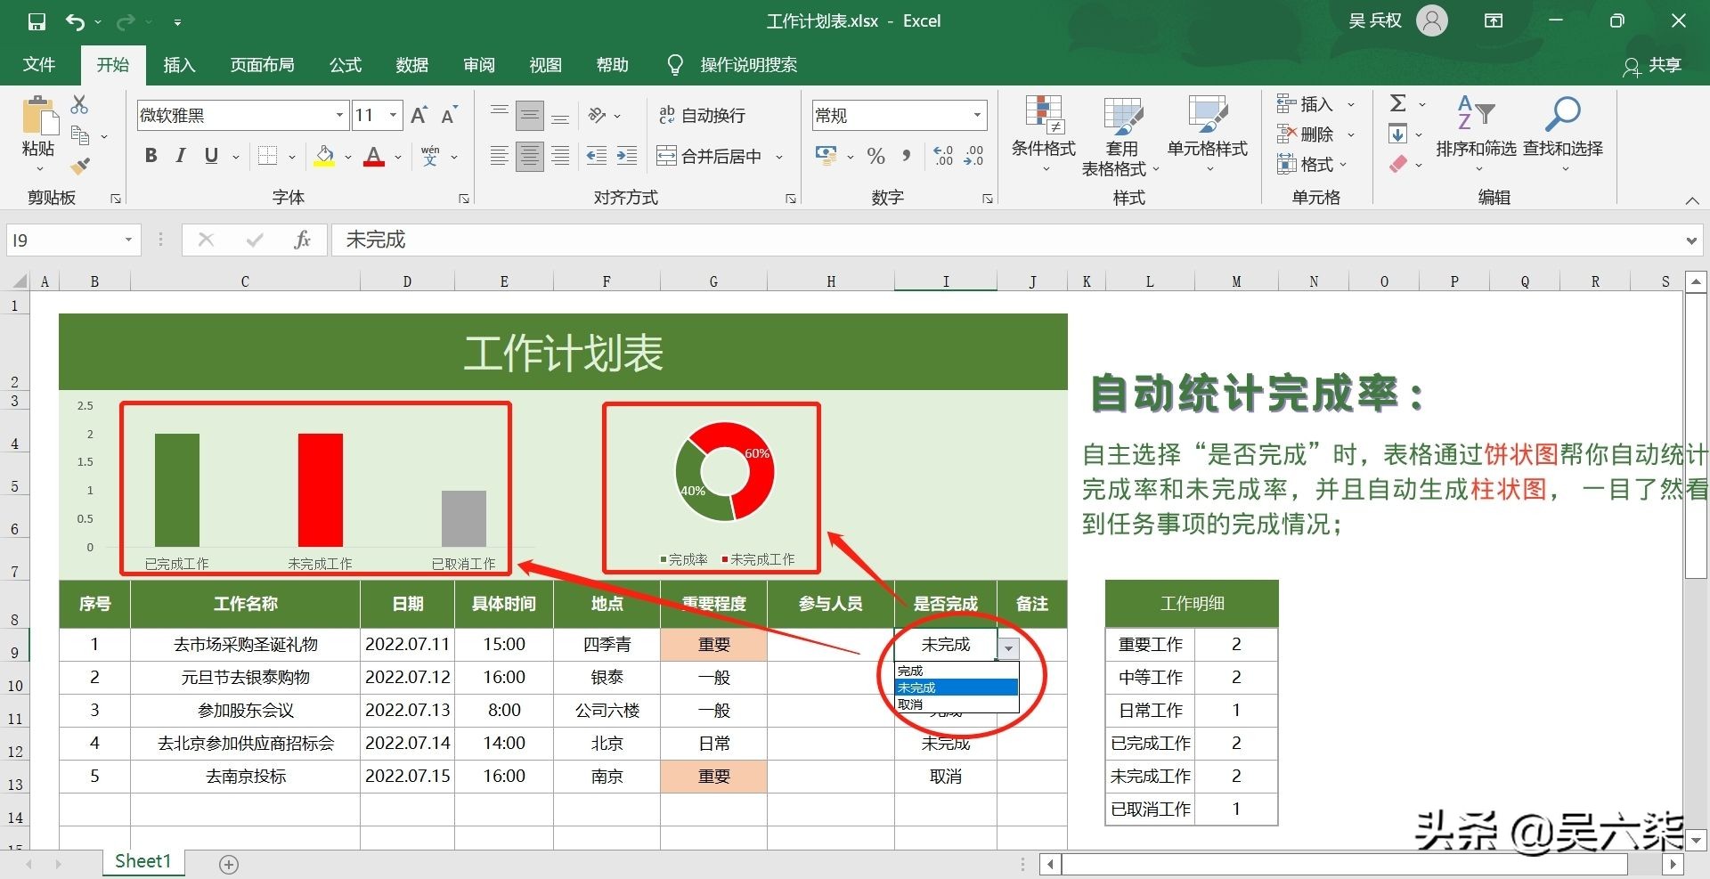The image size is (1710, 879).
Task: Click the increase indent icon
Action: pos(627,156)
